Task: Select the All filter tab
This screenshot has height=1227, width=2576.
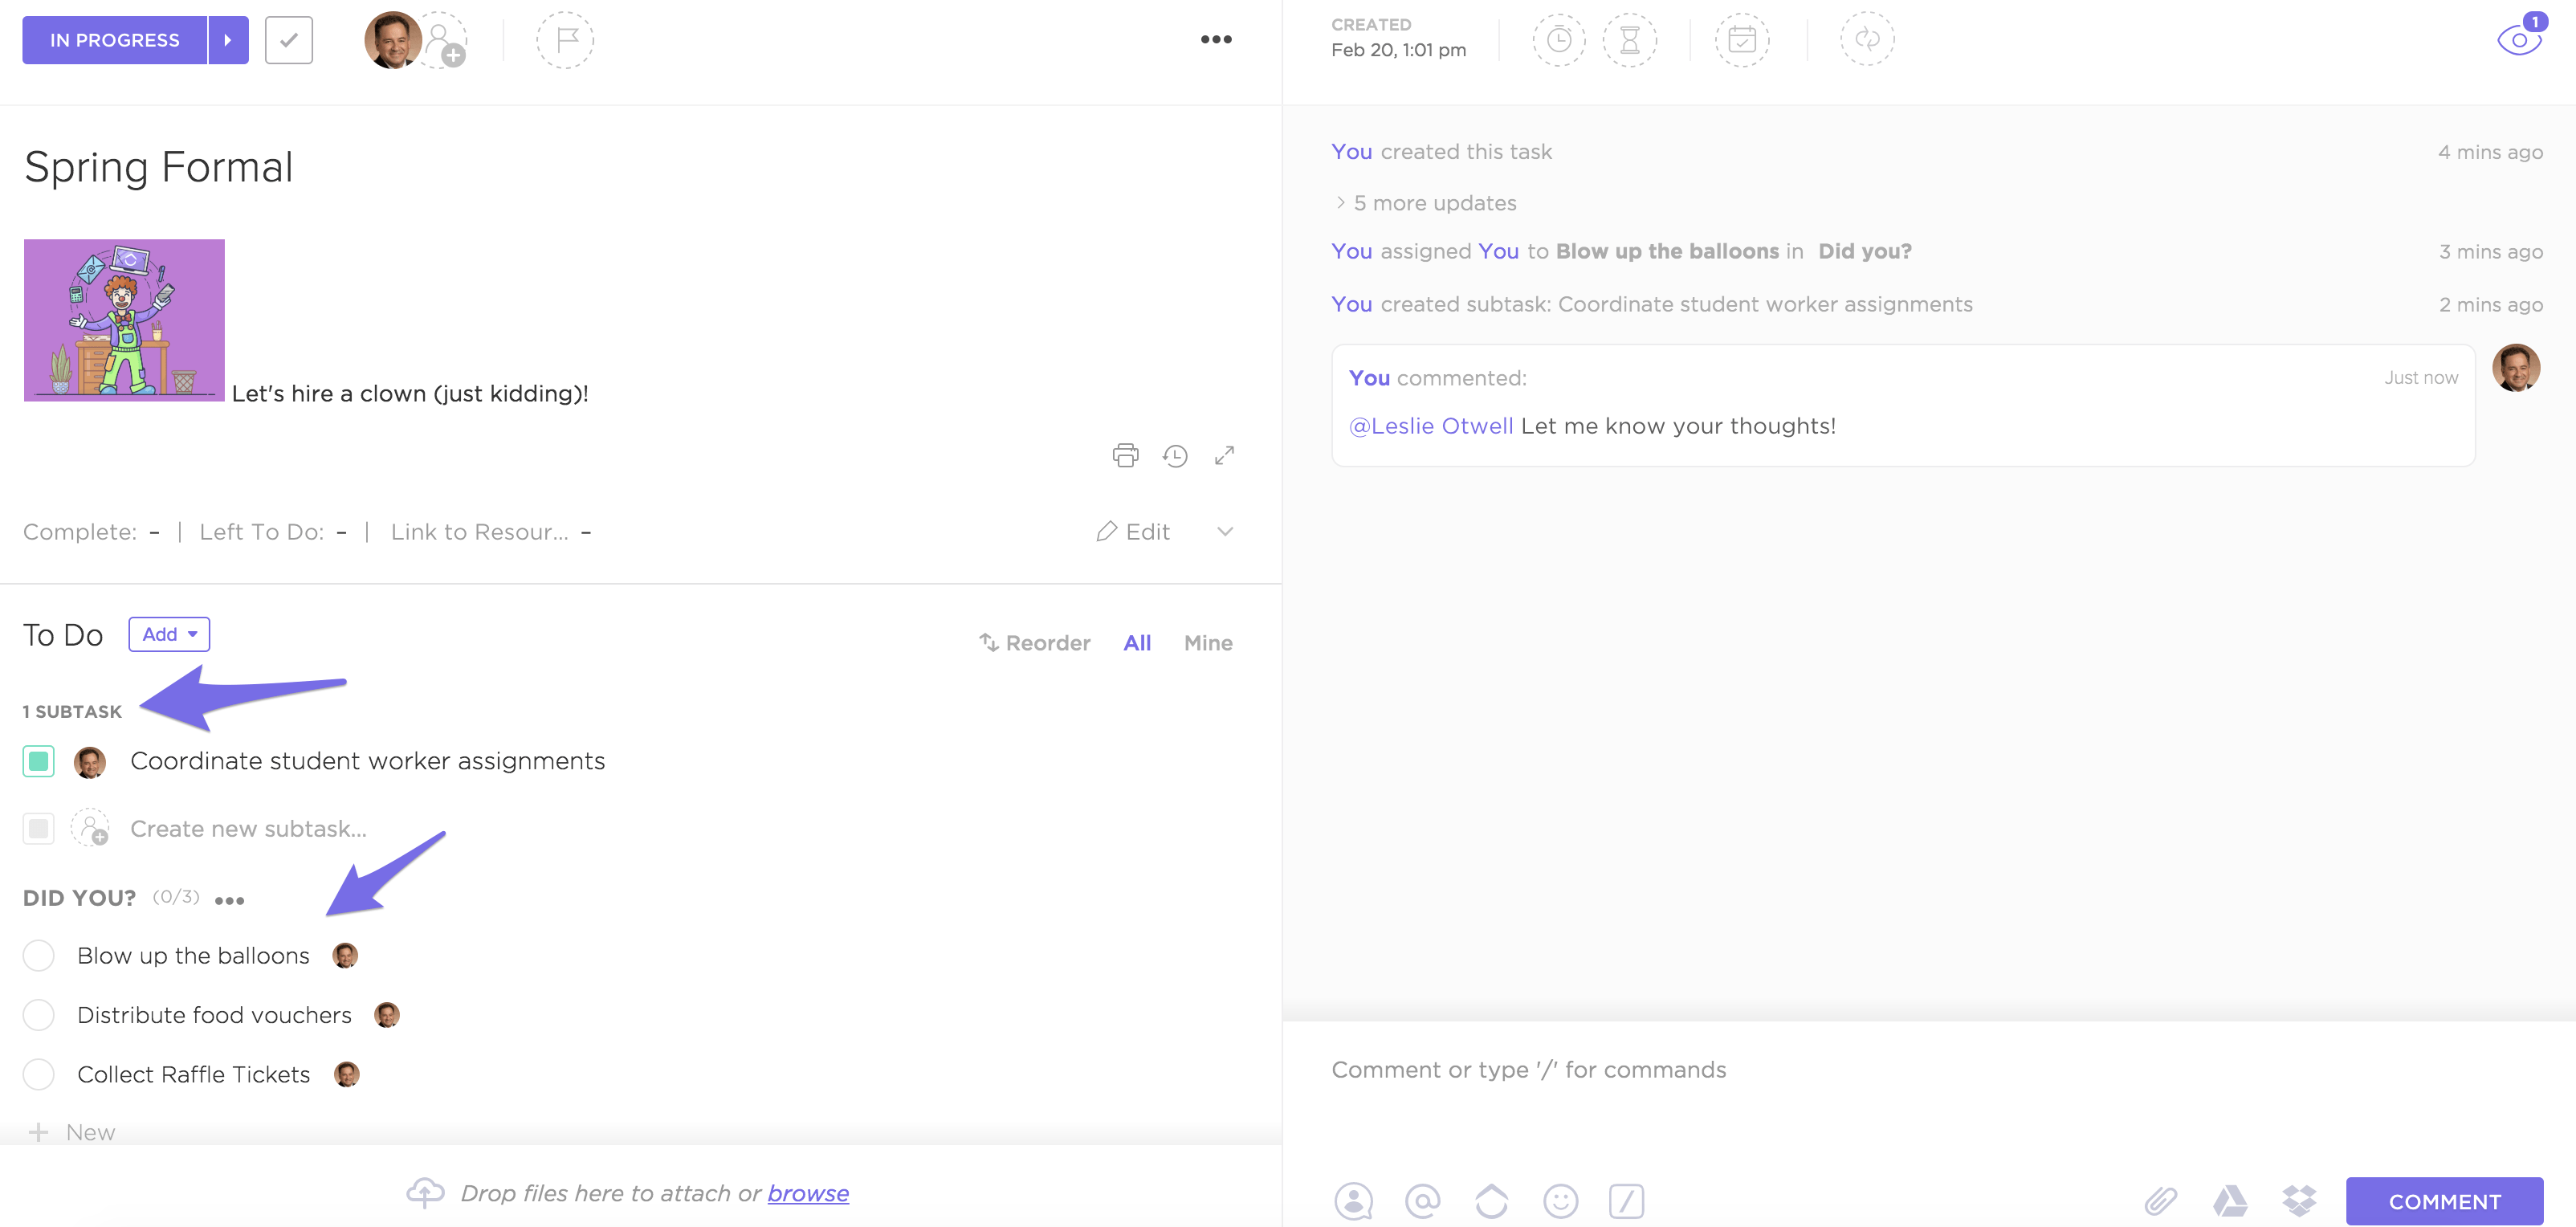Action: coord(1137,643)
